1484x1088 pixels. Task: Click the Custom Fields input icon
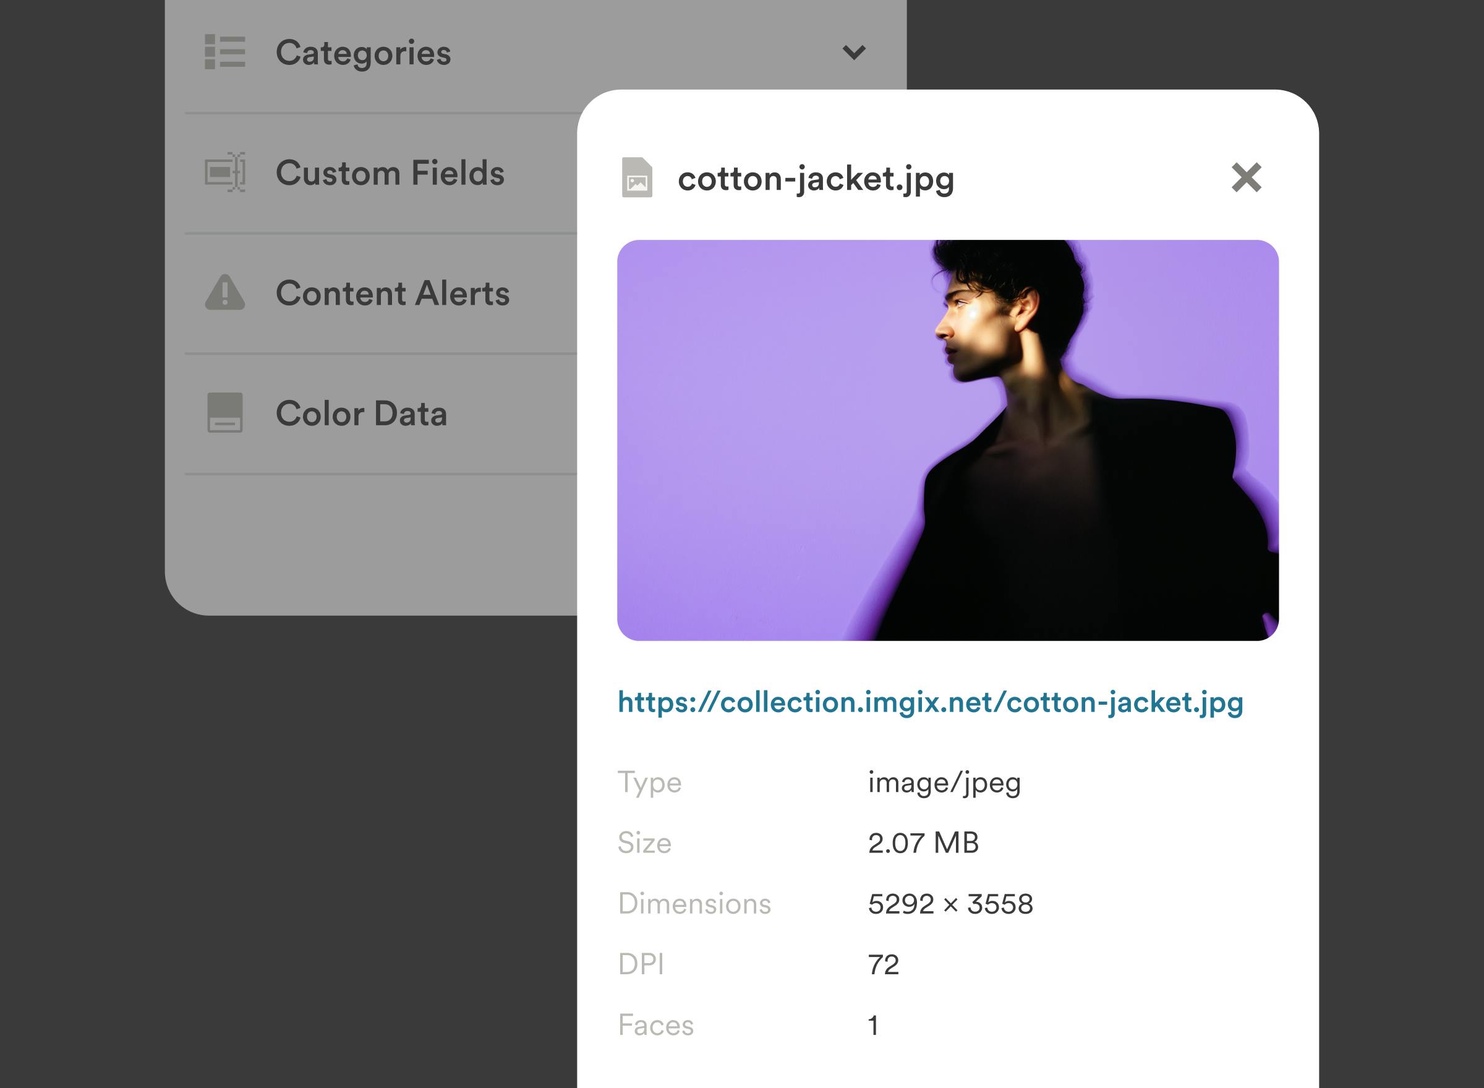(224, 172)
